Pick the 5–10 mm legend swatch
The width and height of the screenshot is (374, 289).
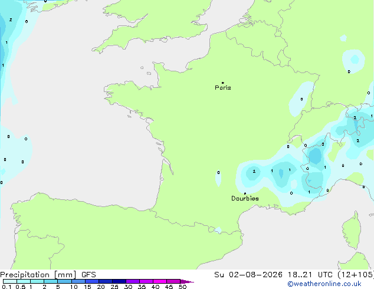coord(65,281)
